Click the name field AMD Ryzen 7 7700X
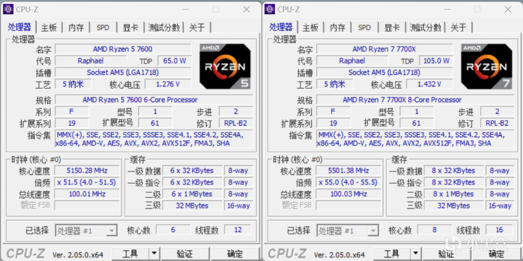 point(384,49)
